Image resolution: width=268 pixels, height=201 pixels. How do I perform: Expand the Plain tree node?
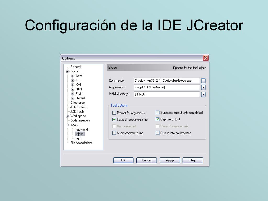point(72,94)
